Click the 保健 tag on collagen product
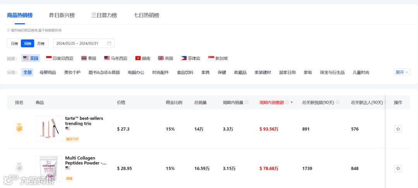 pyautogui.click(x=69, y=178)
